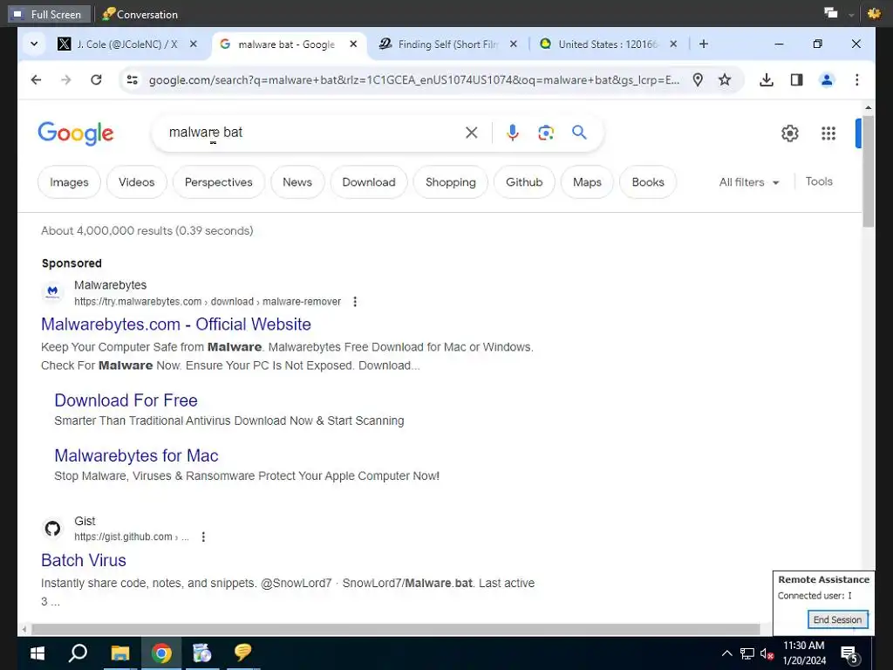Click the location pin icon in address bar
Screen dimensions: 893x670
[x=698, y=79]
